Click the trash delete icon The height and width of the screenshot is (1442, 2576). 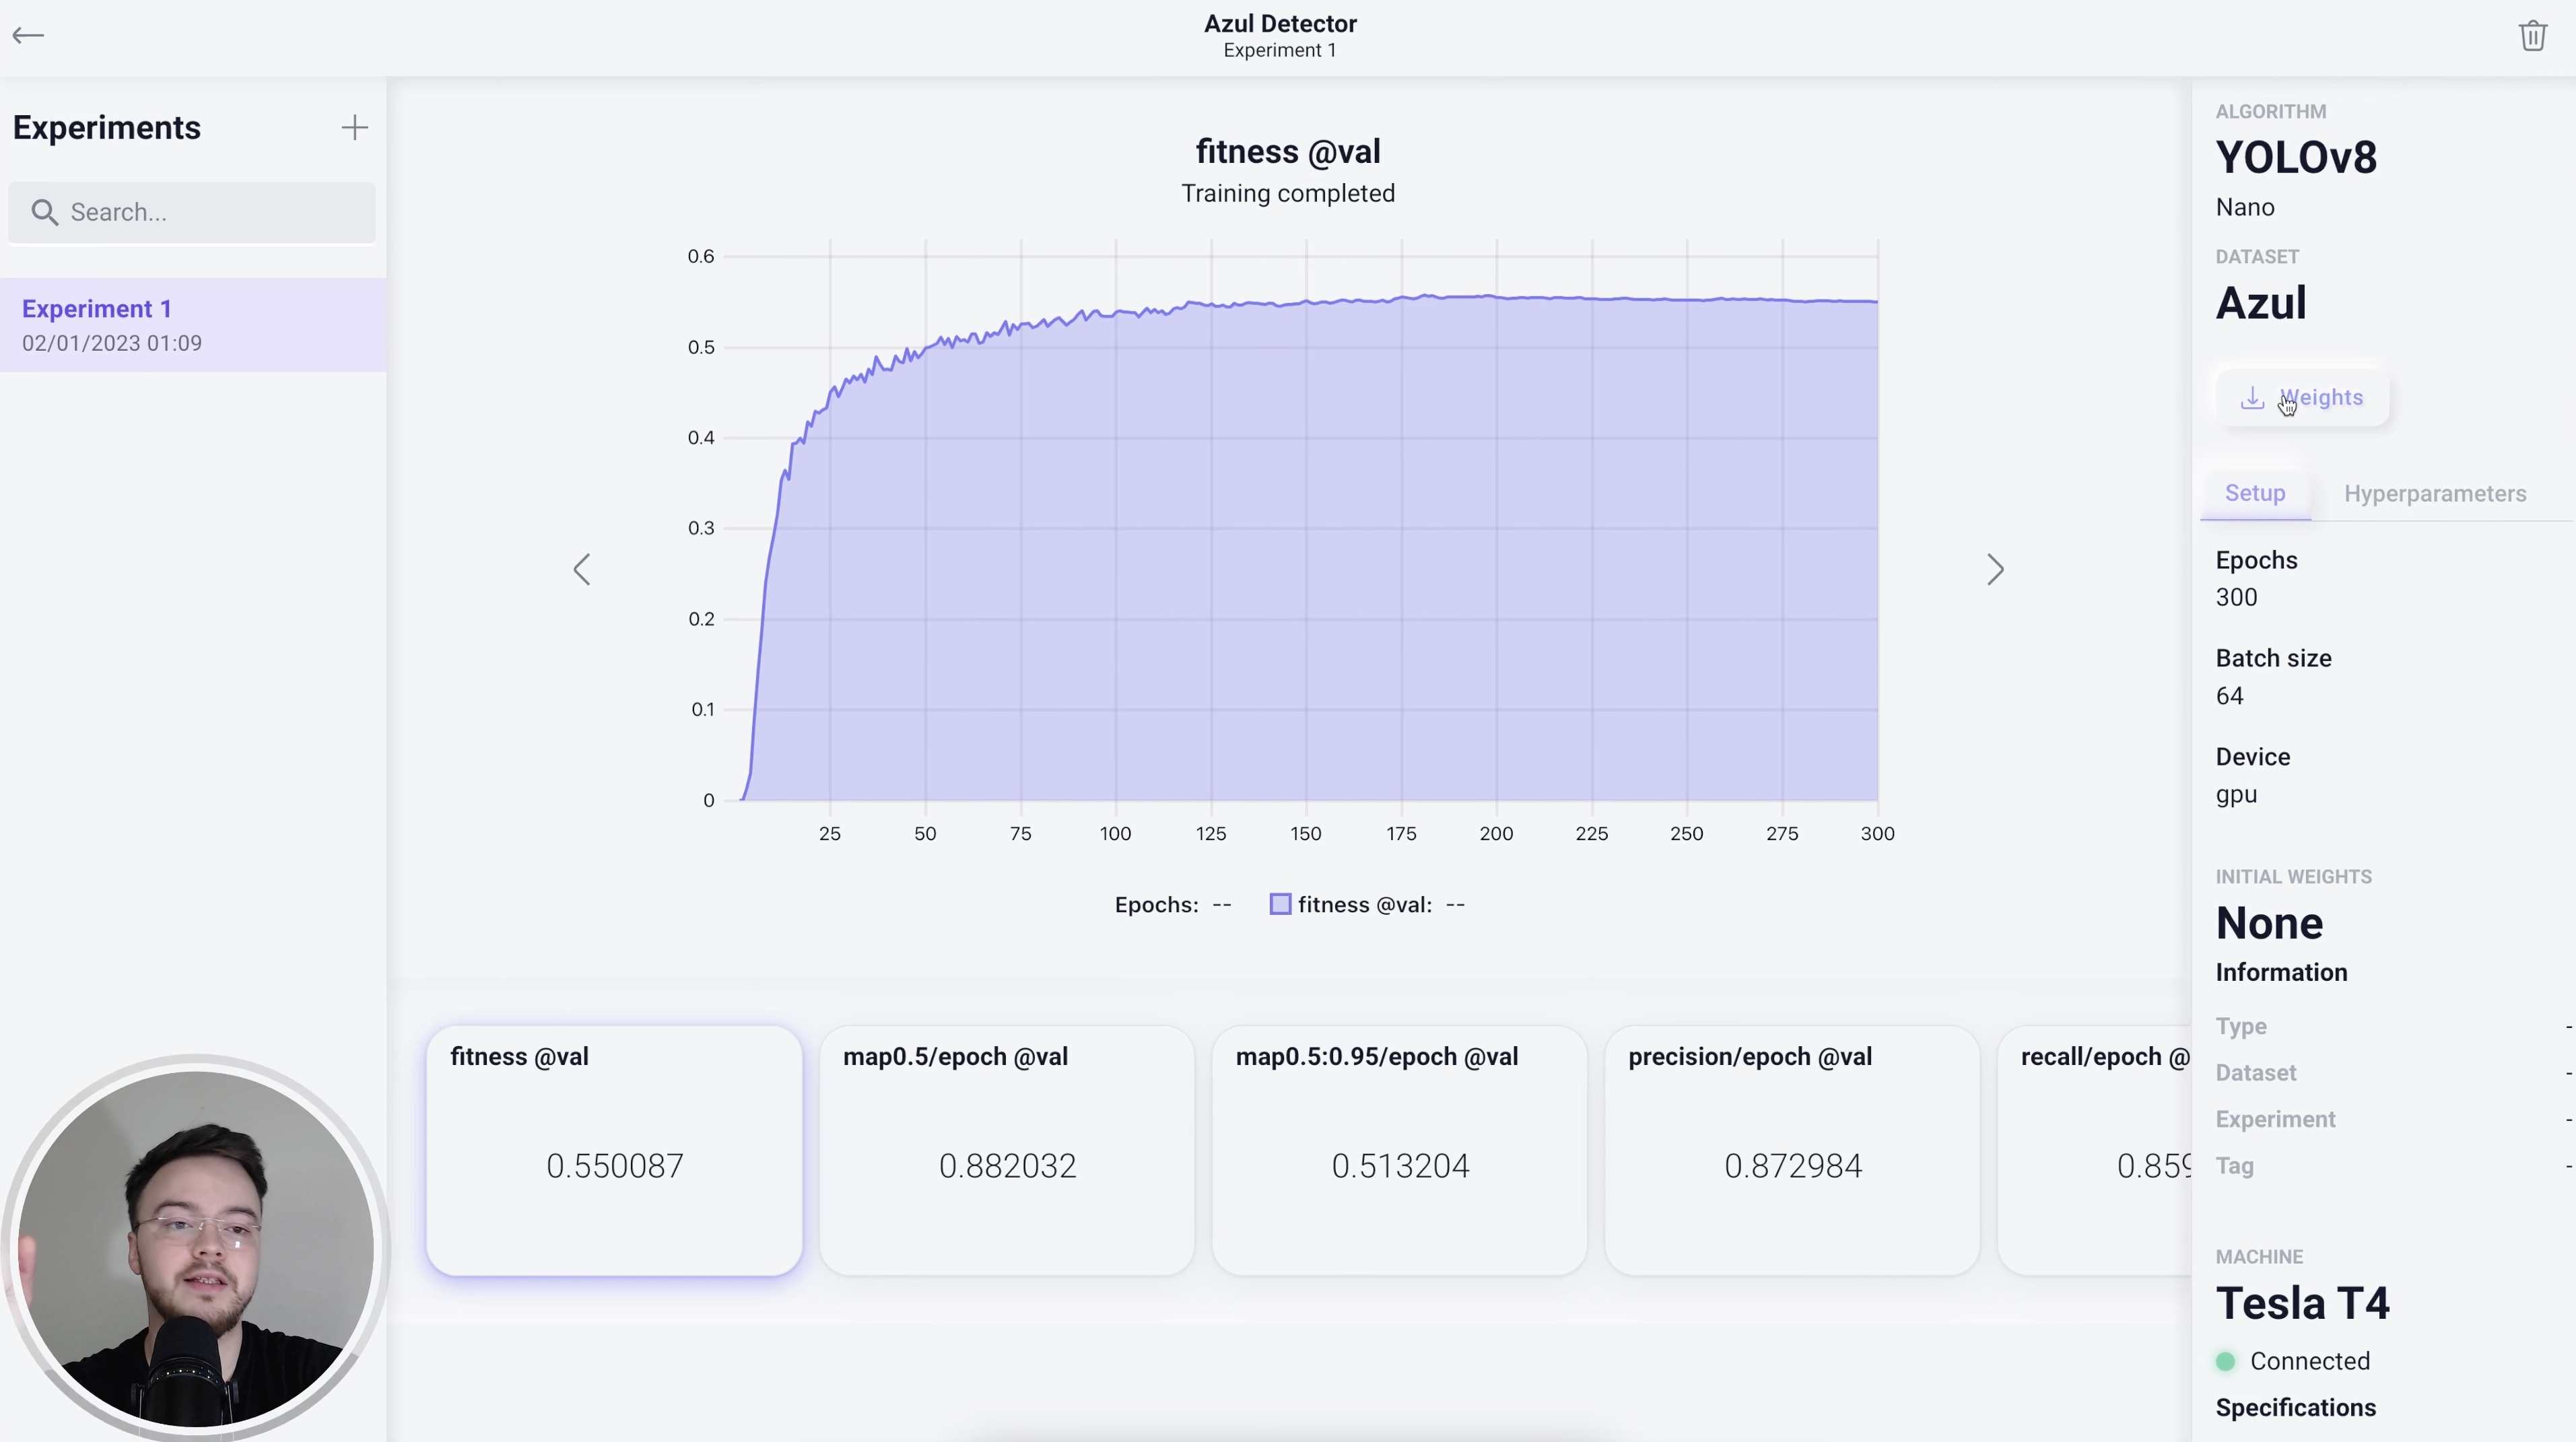click(x=2532, y=36)
